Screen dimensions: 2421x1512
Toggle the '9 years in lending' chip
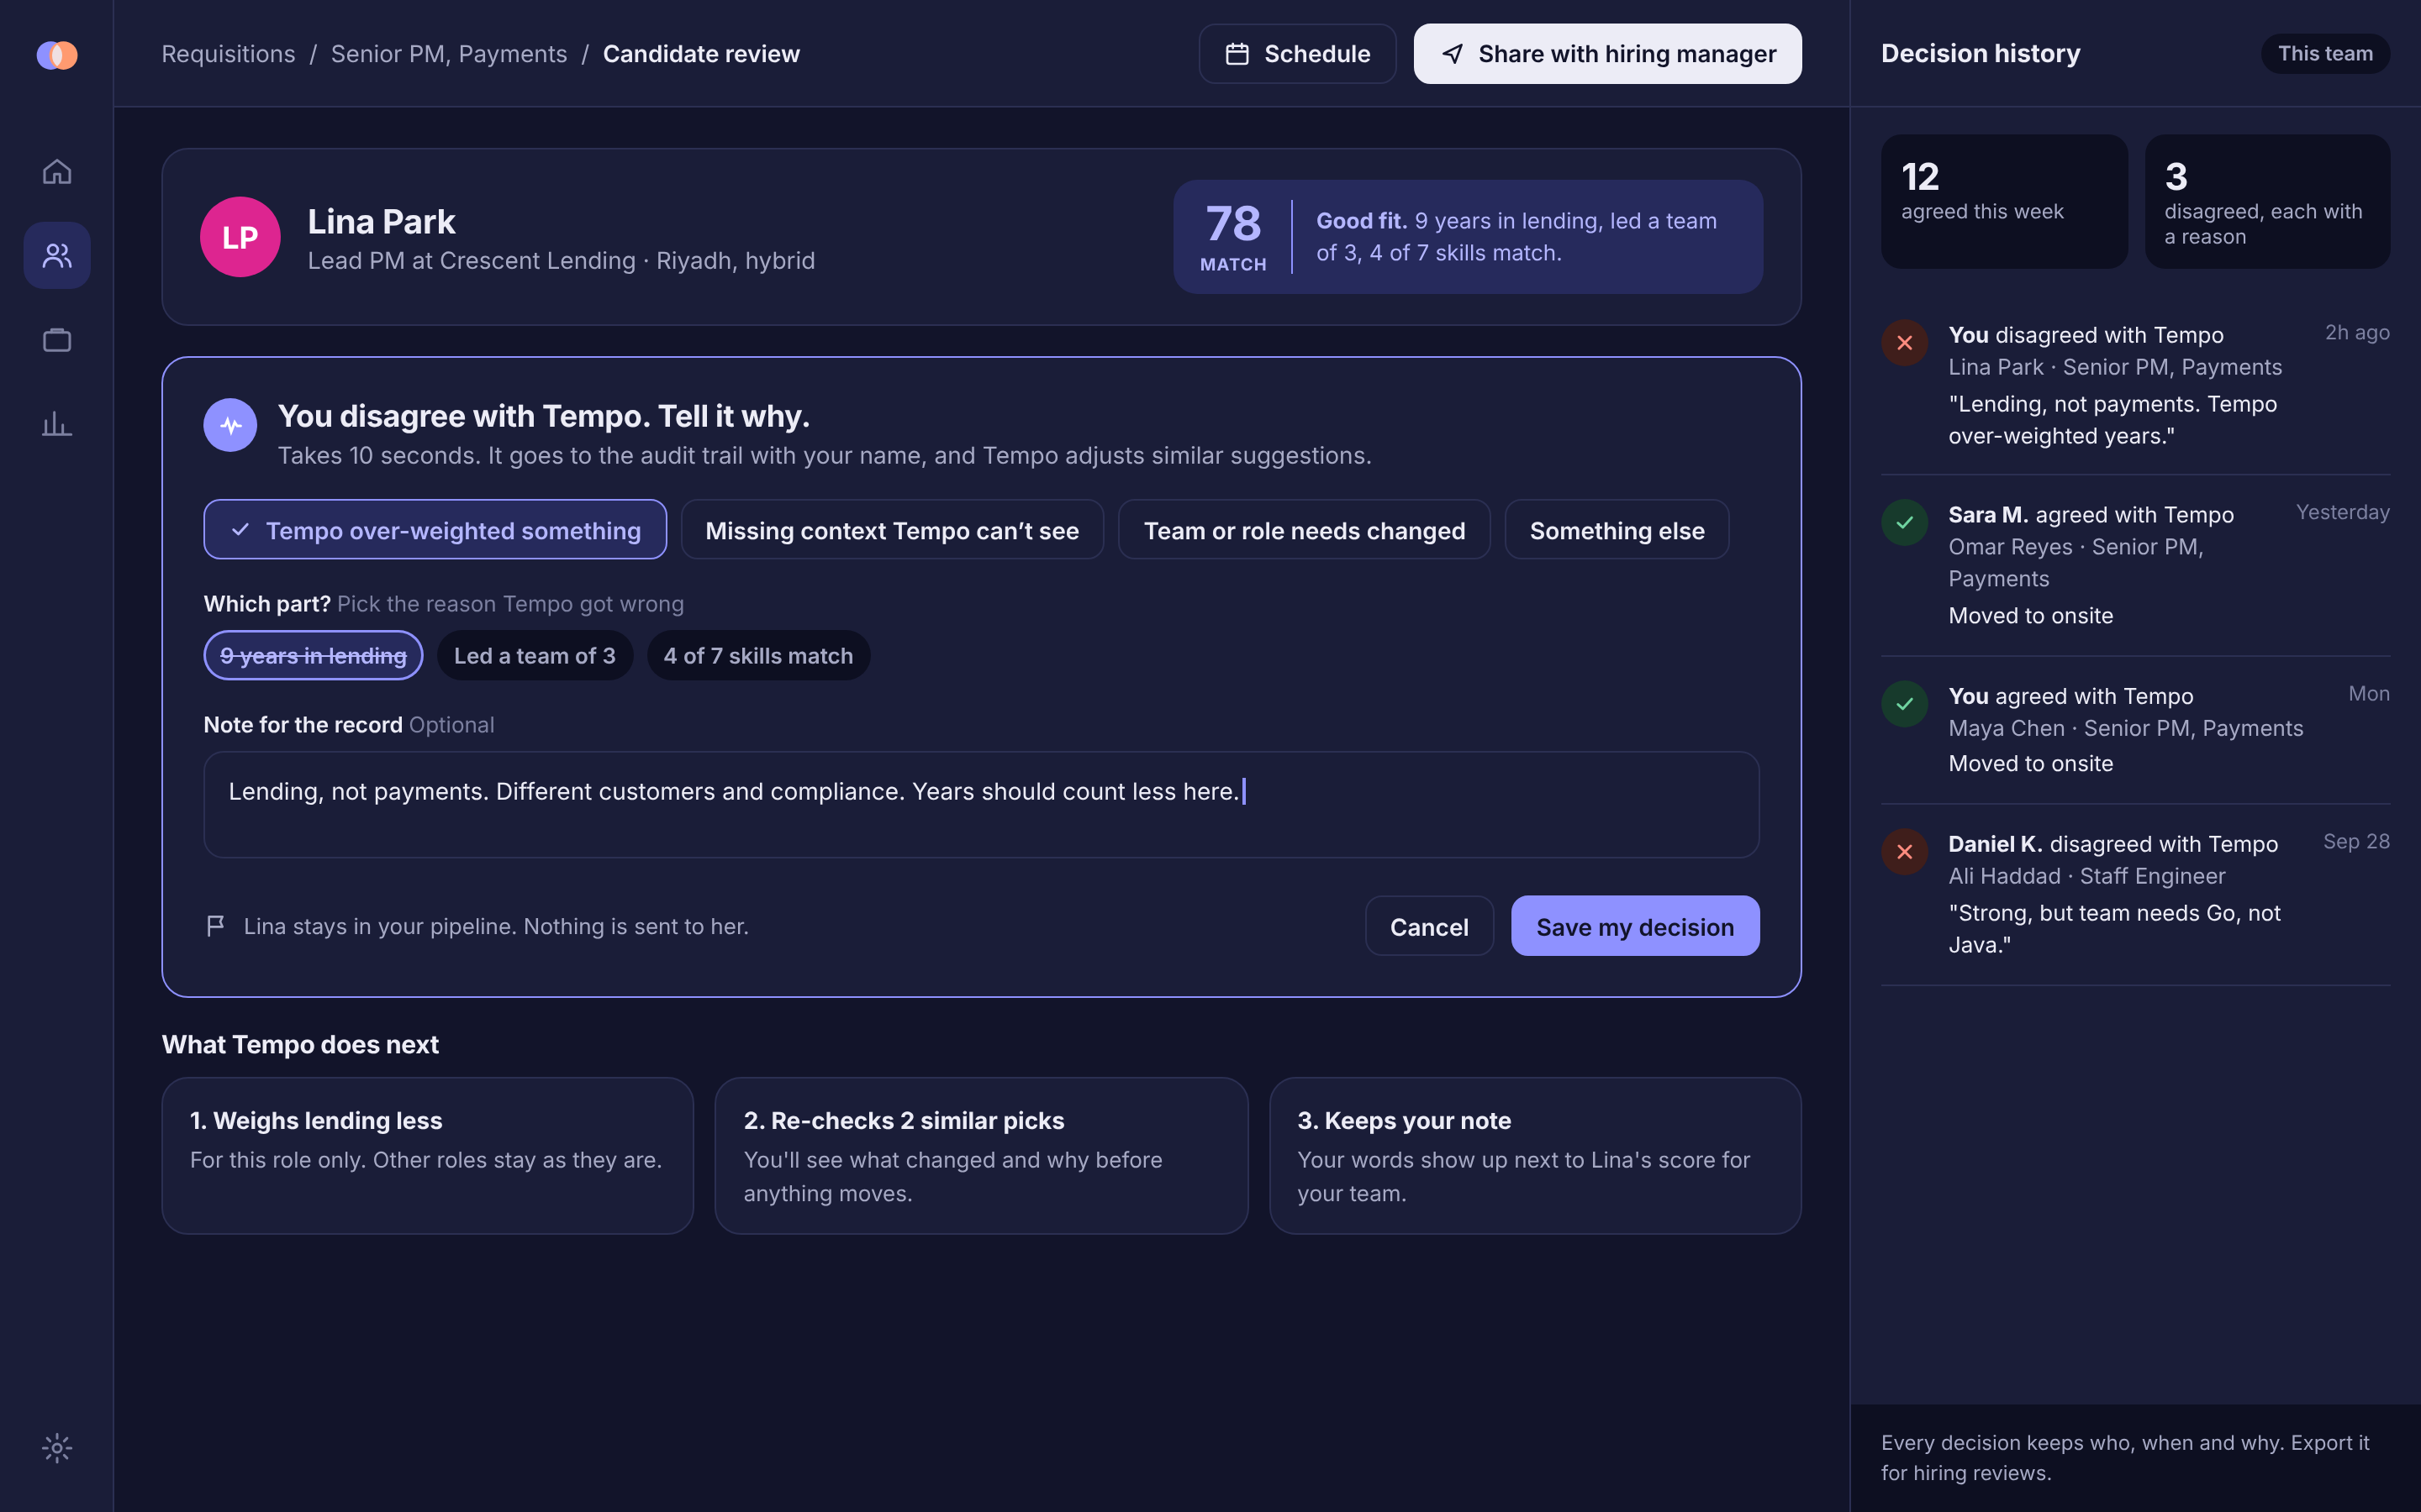point(313,655)
